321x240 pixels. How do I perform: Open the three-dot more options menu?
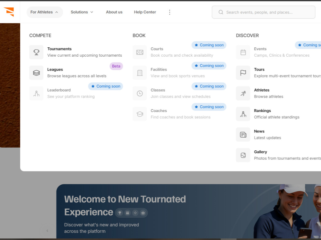click(x=169, y=12)
